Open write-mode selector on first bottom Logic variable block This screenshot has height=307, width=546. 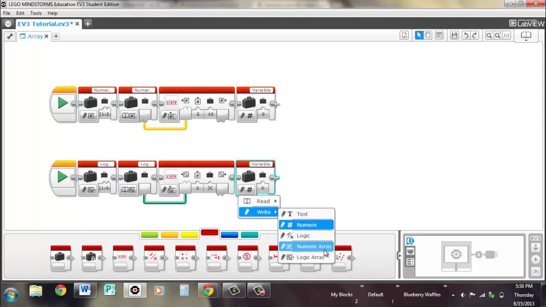89,189
